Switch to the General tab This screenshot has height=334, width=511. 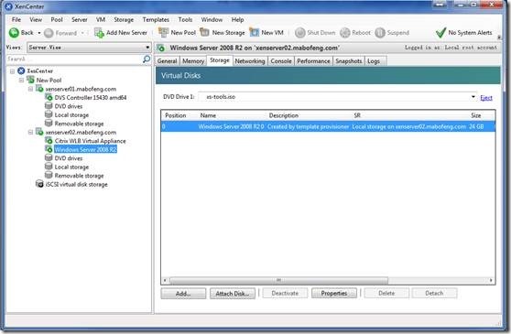[168, 61]
